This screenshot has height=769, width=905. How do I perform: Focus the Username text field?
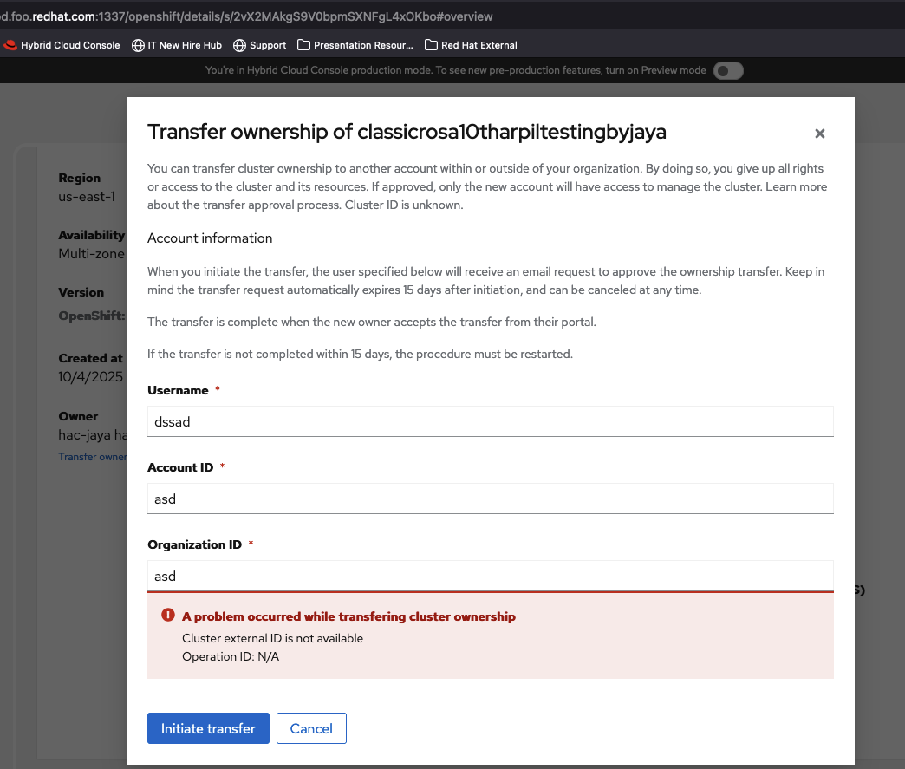490,421
